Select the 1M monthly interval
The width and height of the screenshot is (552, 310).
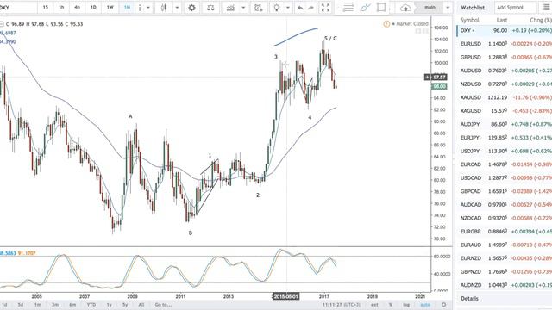(x=127, y=8)
